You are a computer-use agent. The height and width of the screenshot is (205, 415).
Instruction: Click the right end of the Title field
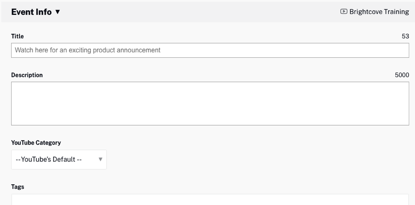[x=401, y=50]
